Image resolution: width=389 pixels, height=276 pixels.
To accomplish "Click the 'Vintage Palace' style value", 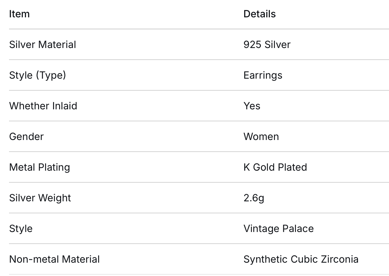I will [x=279, y=229].
